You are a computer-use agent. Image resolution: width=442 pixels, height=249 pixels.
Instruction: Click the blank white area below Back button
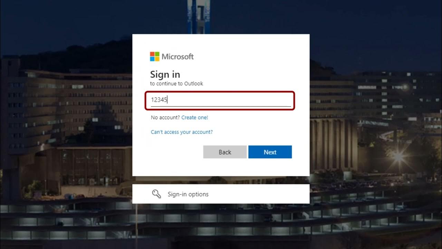[221, 167]
